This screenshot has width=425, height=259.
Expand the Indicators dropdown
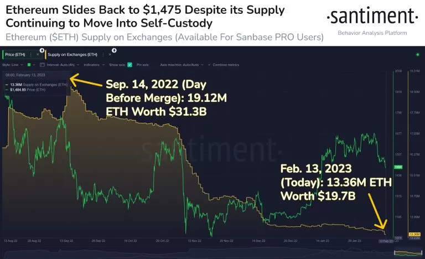tap(94, 65)
